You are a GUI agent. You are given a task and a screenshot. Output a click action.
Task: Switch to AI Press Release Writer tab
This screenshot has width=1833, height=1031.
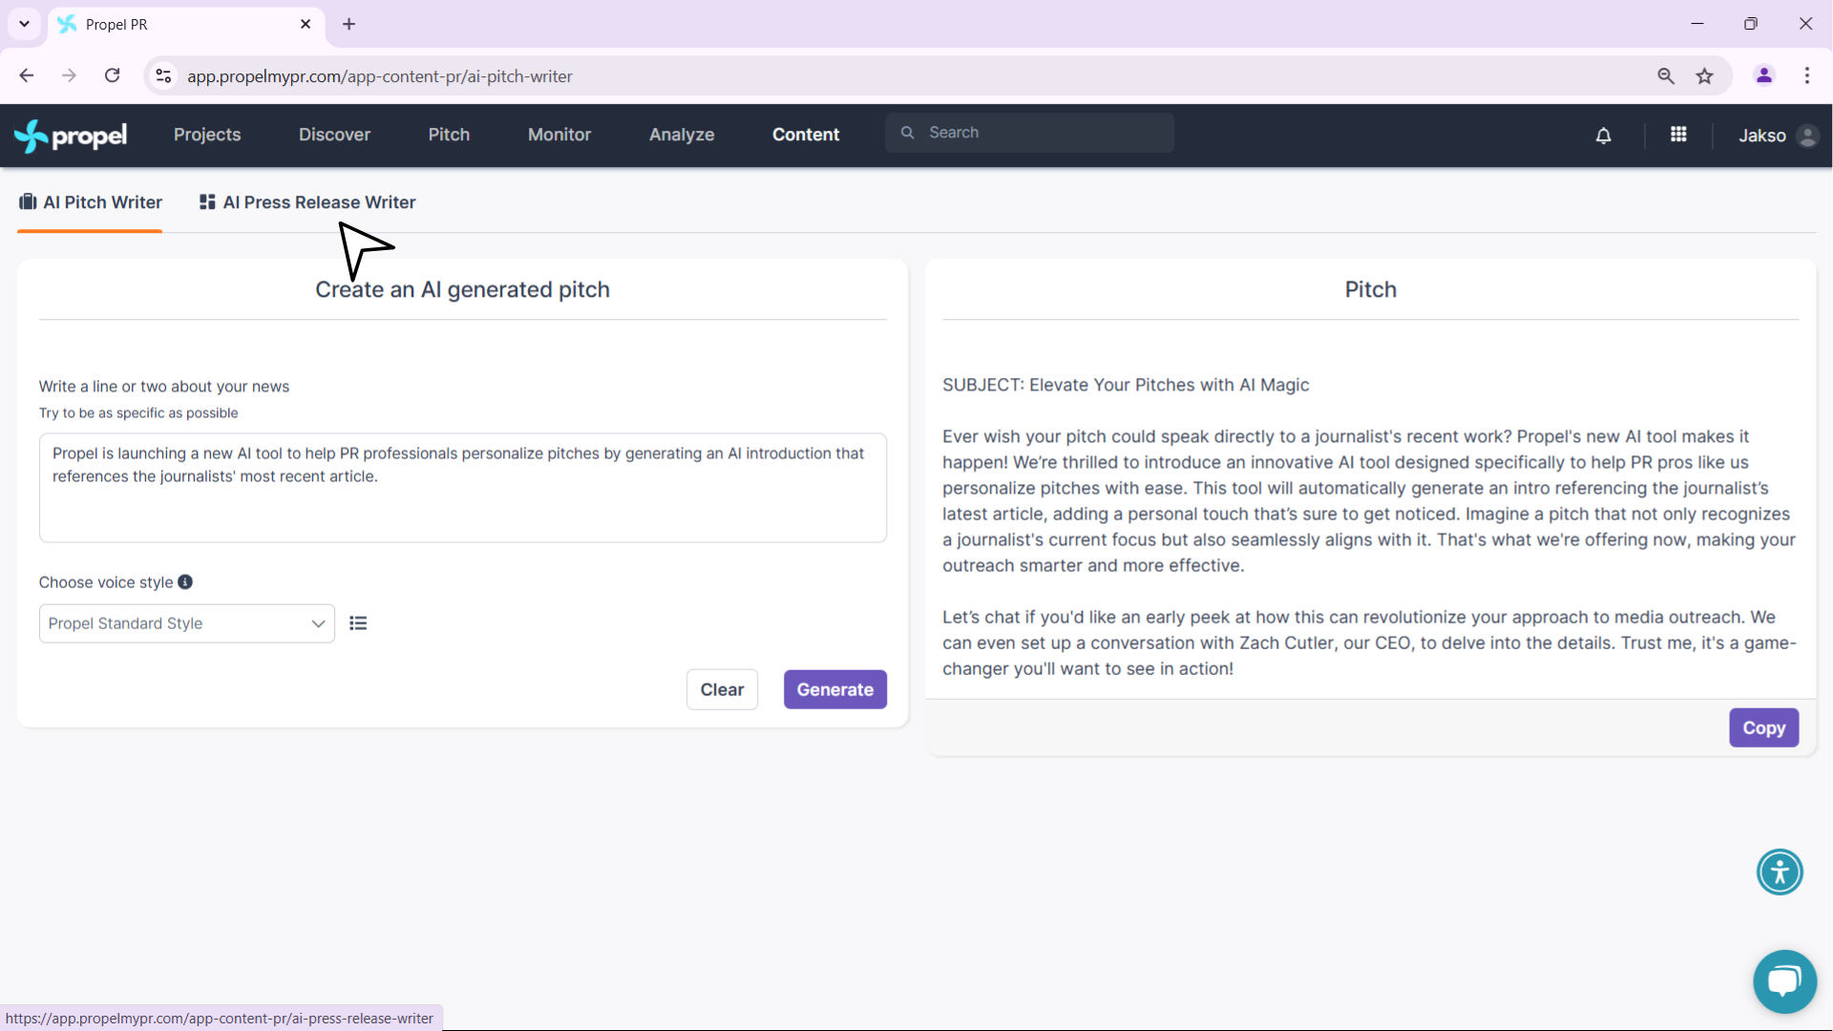click(307, 202)
